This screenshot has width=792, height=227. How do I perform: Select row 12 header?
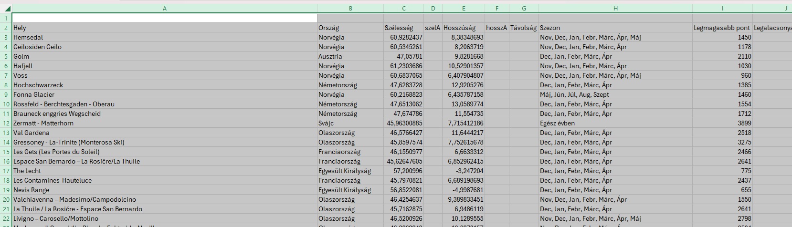(x=6, y=123)
